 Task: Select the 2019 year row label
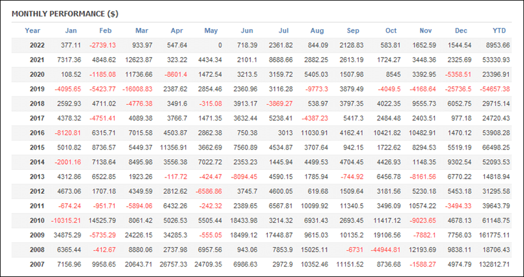point(37,89)
